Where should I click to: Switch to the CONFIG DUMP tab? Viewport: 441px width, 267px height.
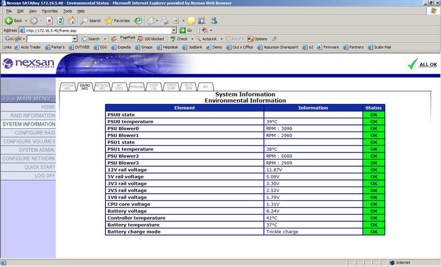[171, 87]
